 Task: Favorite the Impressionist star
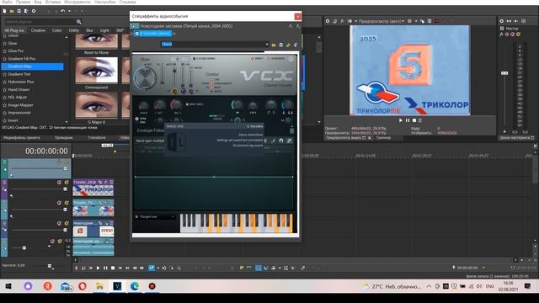pos(4,113)
